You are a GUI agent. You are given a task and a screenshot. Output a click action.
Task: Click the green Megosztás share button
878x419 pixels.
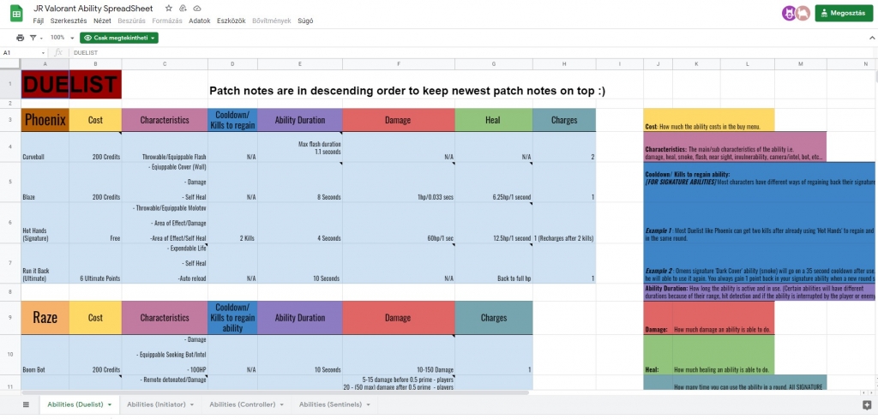(844, 13)
